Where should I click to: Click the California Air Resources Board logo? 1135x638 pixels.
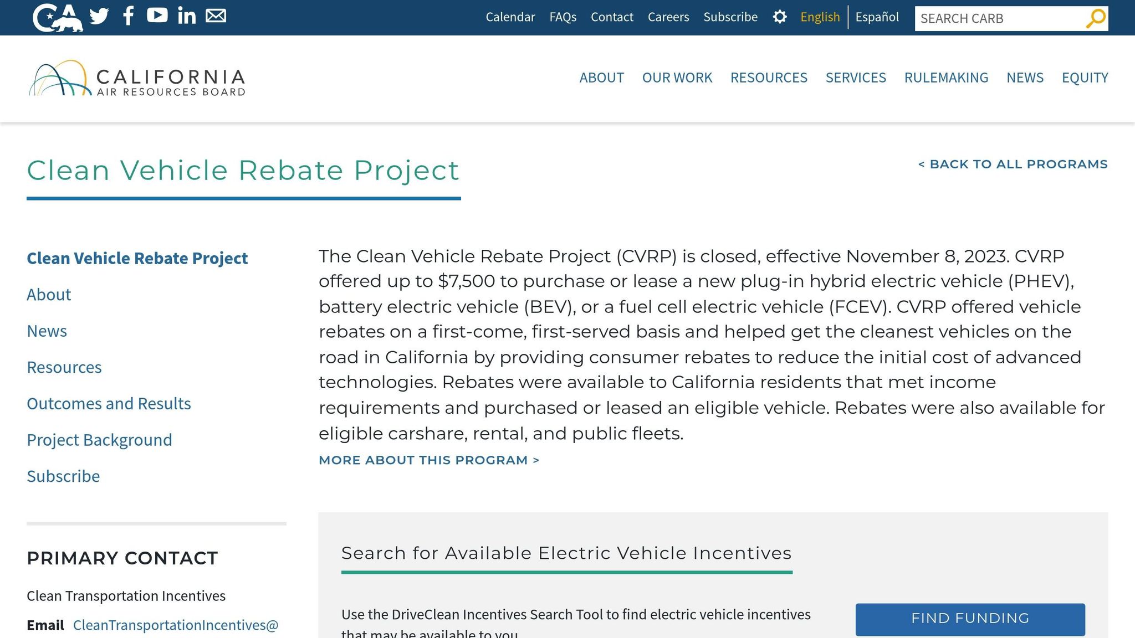(137, 78)
